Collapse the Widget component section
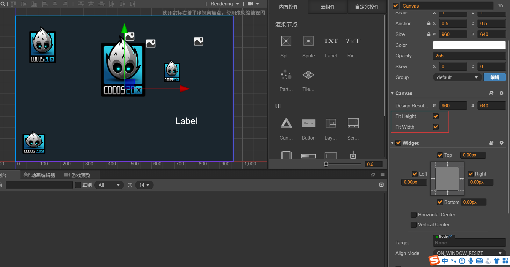This screenshot has height=267, width=510. [392, 143]
